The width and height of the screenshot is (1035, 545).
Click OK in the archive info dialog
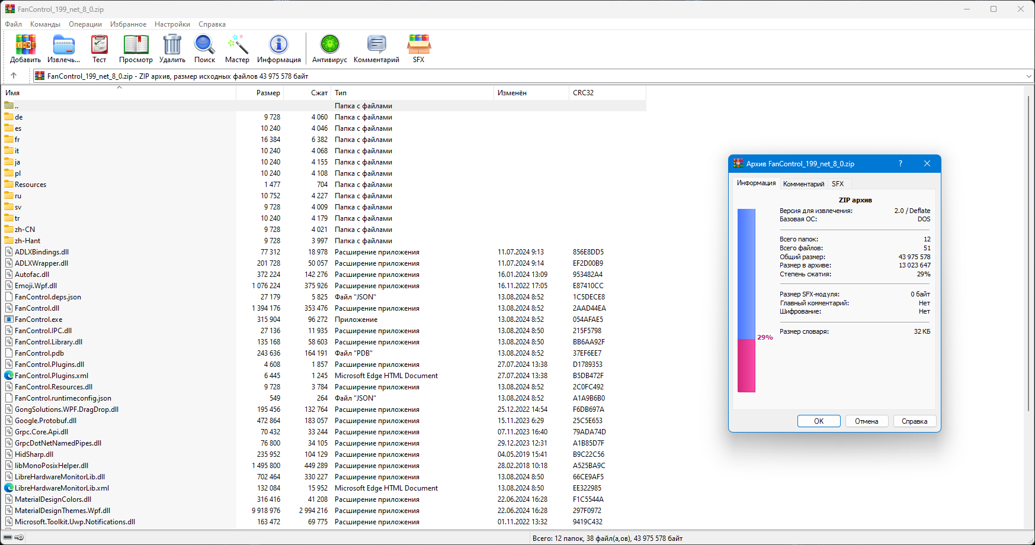(819, 421)
